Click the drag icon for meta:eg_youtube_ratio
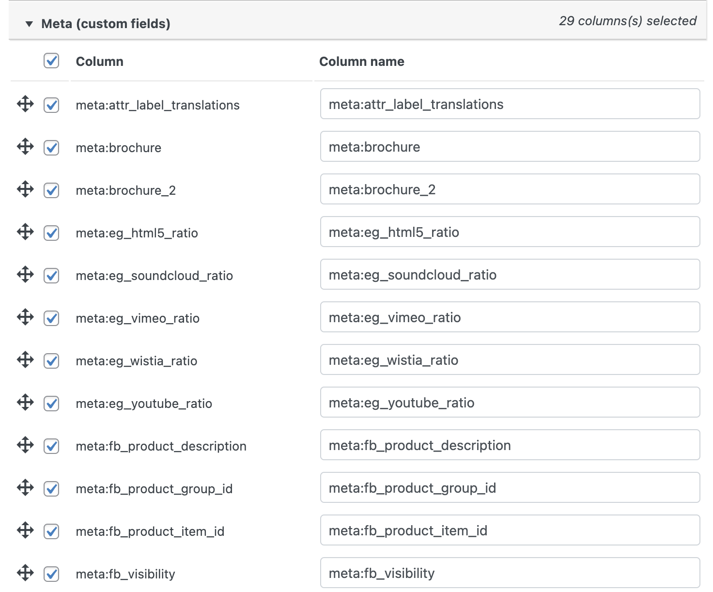 [25, 403]
